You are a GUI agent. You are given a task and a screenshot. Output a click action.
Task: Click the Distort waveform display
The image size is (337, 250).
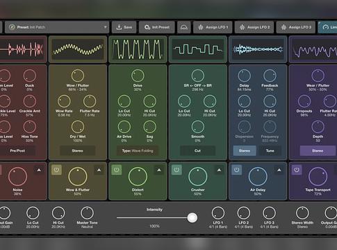(x=138, y=49)
